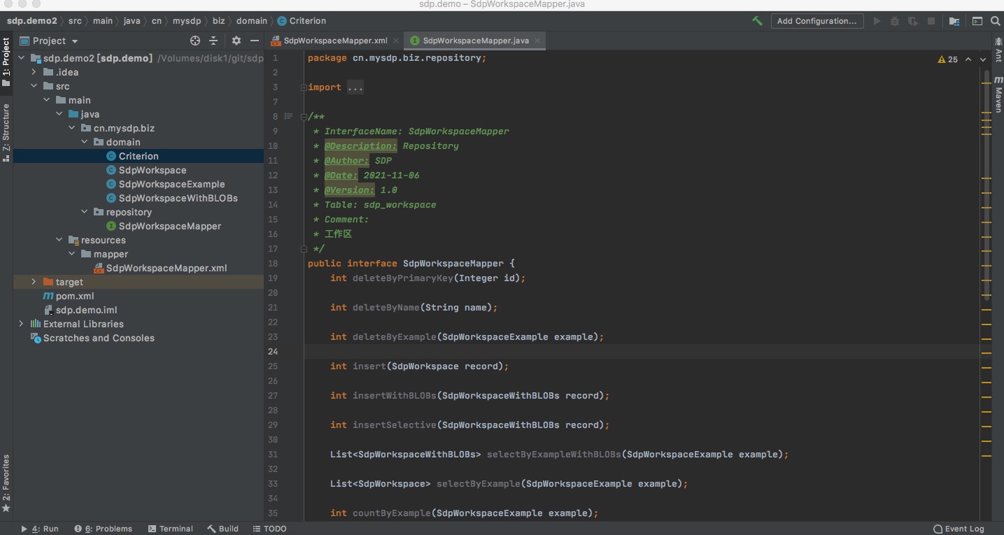Click the domain breadcrumb in the navigation bar
The image size is (1004, 535).
(252, 21)
